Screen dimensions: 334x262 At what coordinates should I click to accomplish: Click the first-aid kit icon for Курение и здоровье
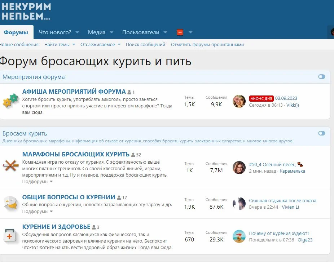10,235
